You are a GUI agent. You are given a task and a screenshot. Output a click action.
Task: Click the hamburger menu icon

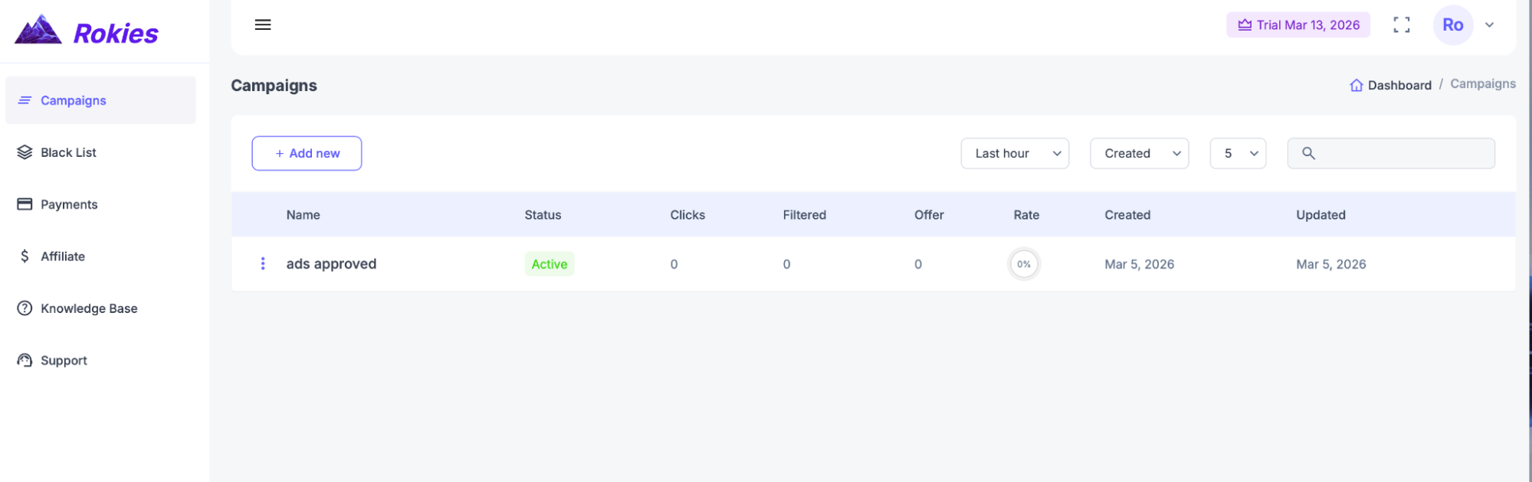tap(263, 24)
